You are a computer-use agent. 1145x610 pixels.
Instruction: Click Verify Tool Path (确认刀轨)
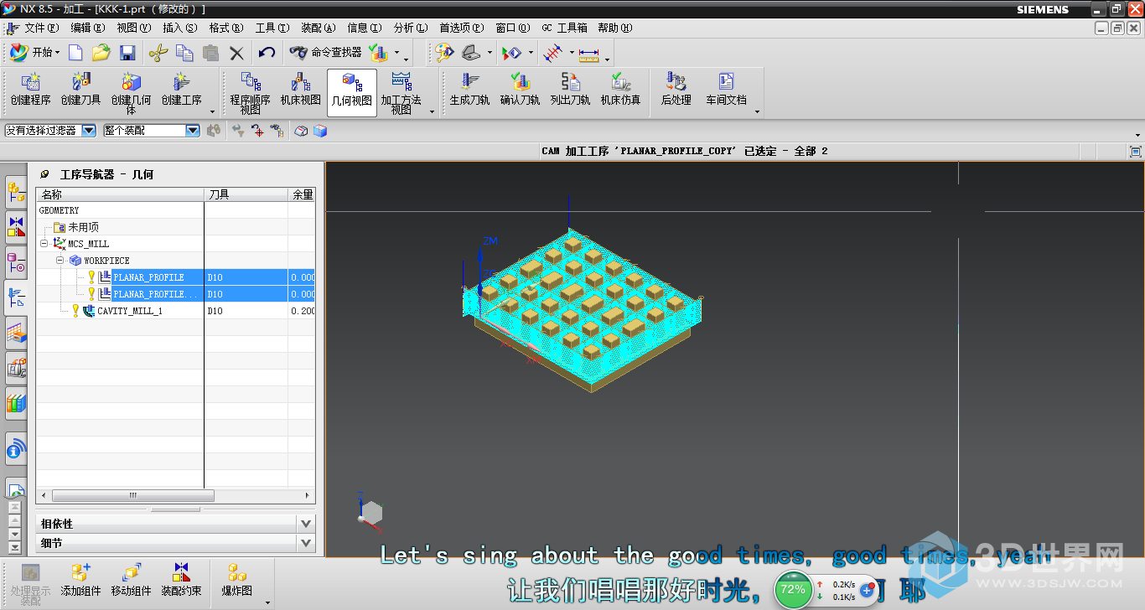(520, 89)
